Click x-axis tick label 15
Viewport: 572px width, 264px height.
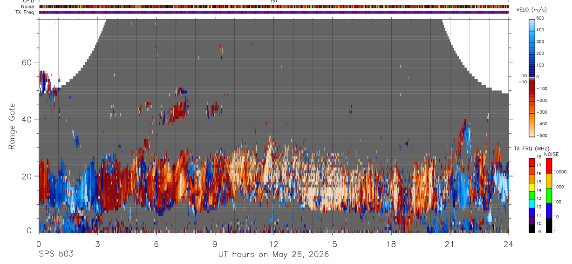332,244
